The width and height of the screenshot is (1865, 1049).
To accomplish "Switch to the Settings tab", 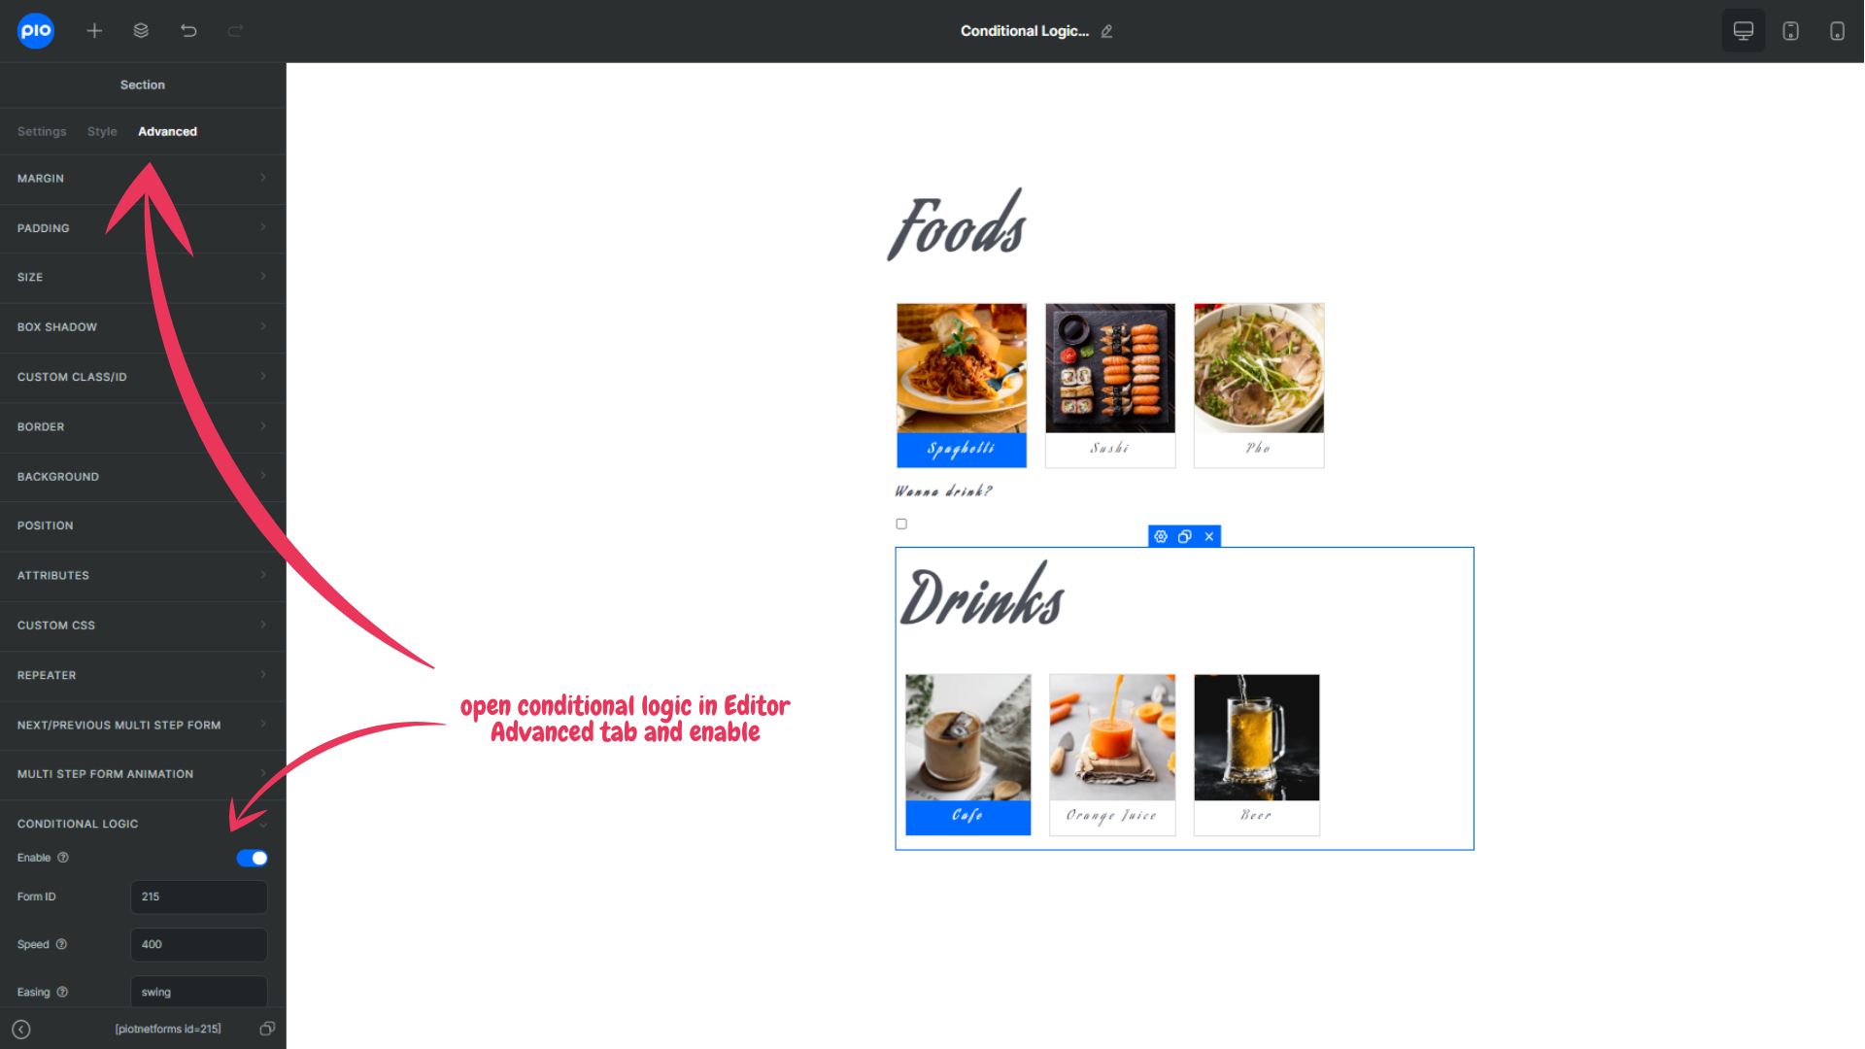I will [41, 131].
